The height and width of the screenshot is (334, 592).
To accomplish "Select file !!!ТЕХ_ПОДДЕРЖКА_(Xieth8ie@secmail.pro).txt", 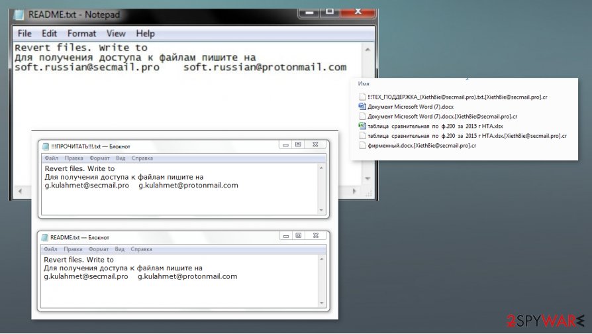I will pos(458,97).
